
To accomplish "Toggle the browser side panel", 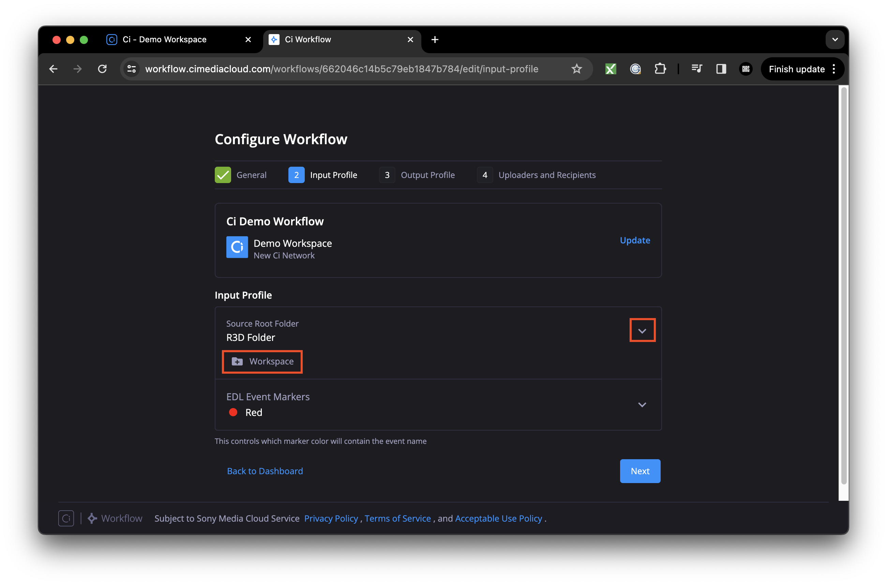I will (721, 69).
